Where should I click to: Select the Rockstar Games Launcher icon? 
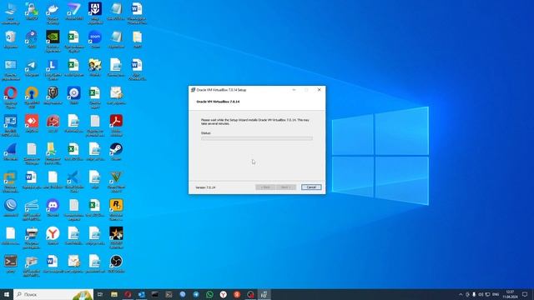[x=116, y=209]
